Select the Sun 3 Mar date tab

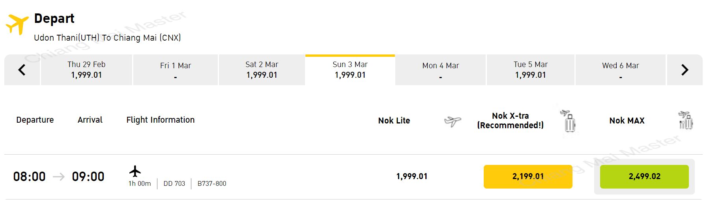click(x=350, y=70)
